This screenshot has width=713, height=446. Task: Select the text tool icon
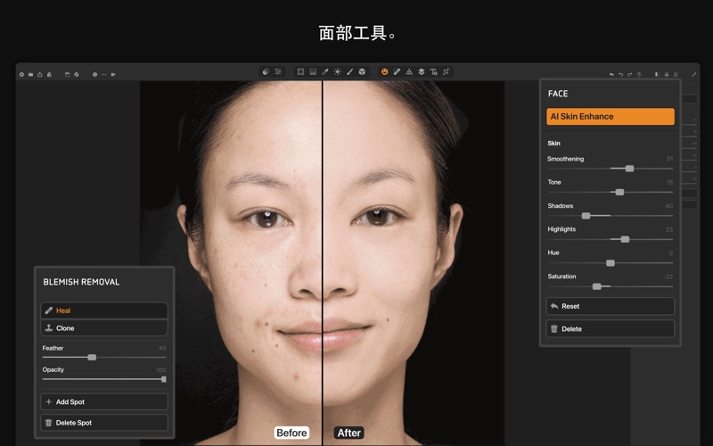pyautogui.click(x=433, y=71)
